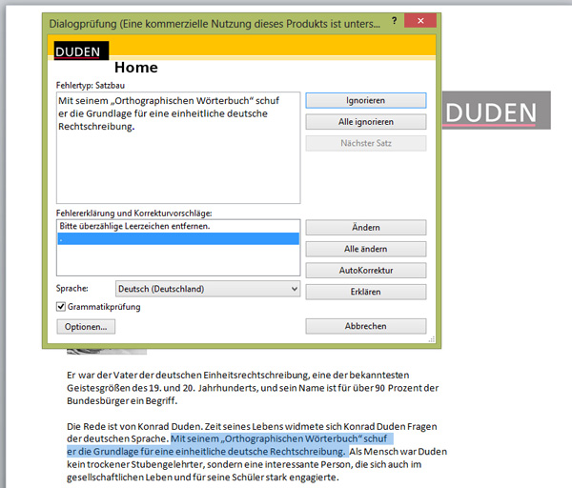This screenshot has height=488, width=572.
Task: Click the Nächster Satz button
Action: click(x=365, y=144)
